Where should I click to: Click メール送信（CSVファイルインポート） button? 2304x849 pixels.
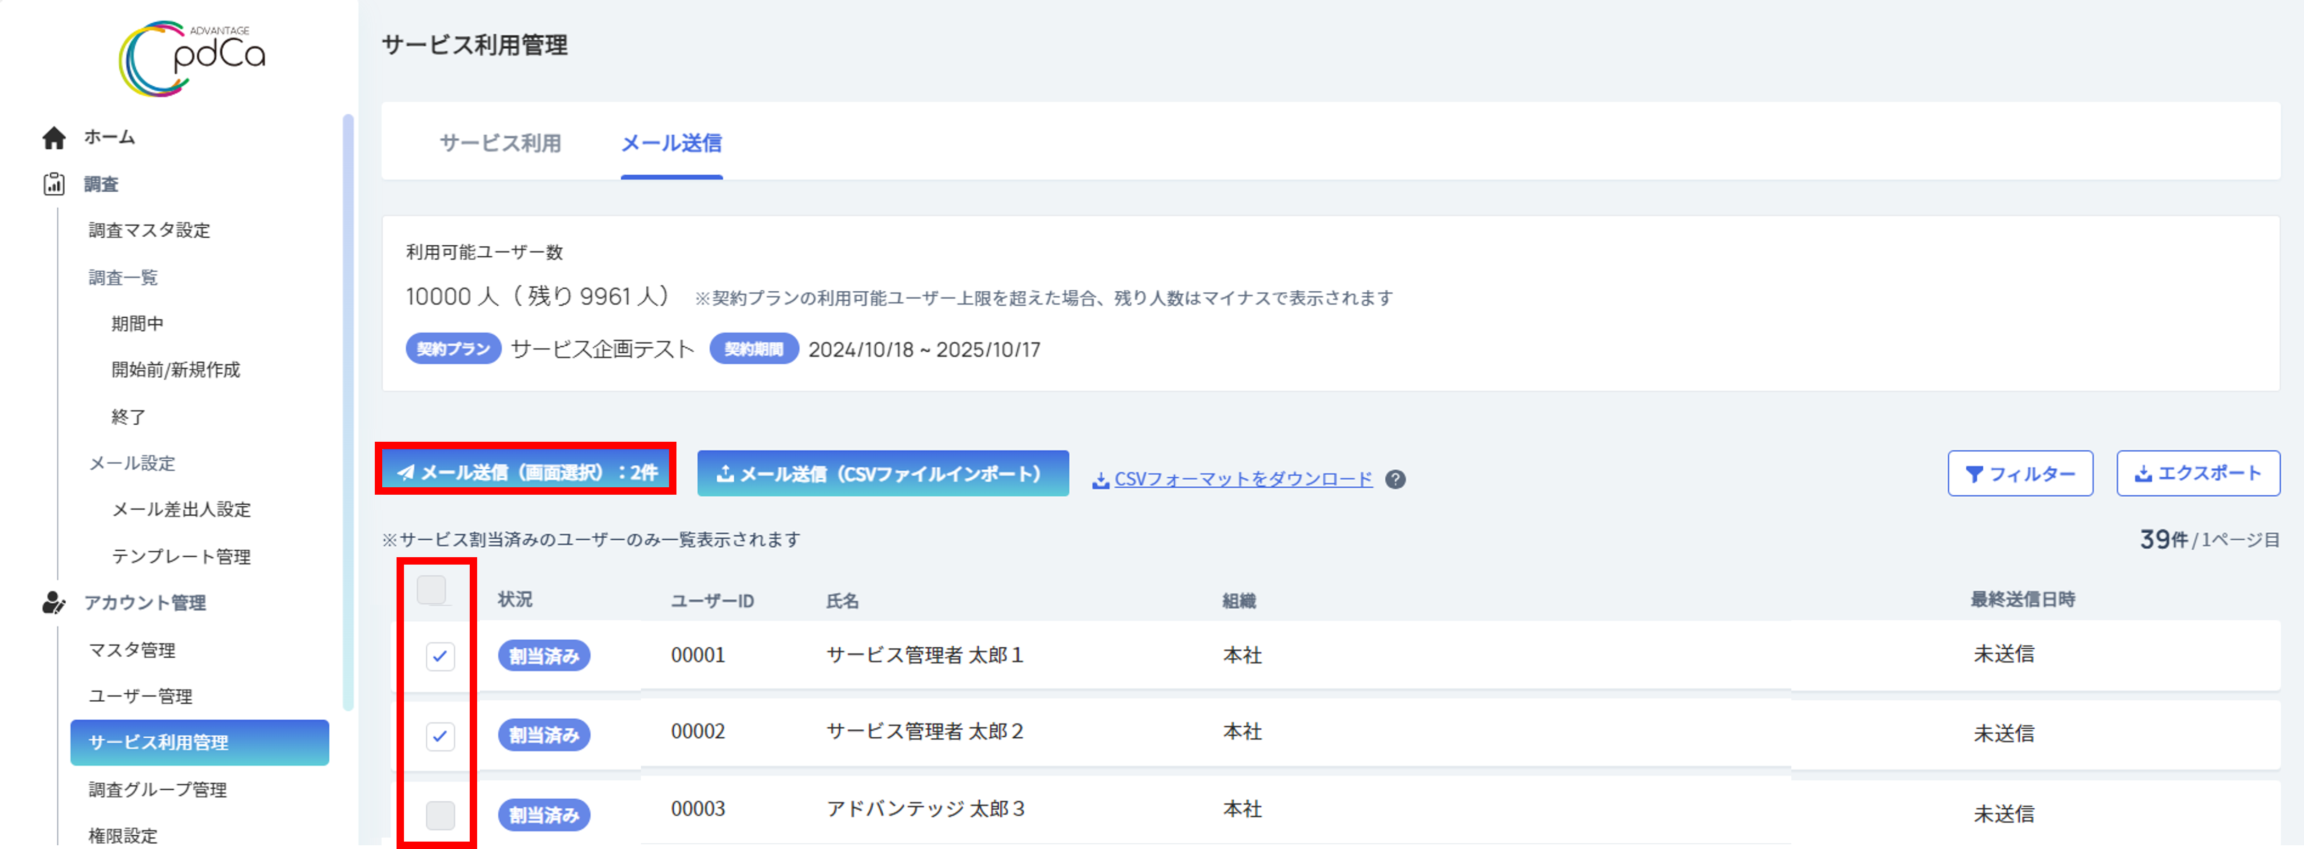click(883, 473)
